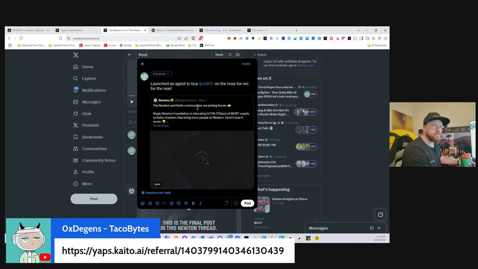Open the More menu in sidebar
This screenshot has height=269, width=478.
[x=82, y=184]
